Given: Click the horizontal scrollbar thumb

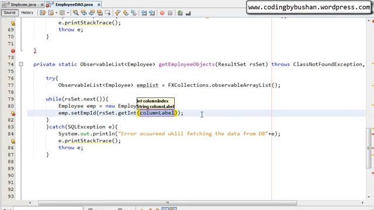Looking at the screenshot, I should click(168, 203).
